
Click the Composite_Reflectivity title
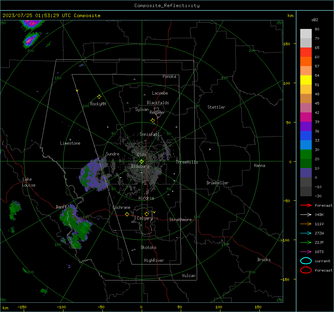point(167,6)
